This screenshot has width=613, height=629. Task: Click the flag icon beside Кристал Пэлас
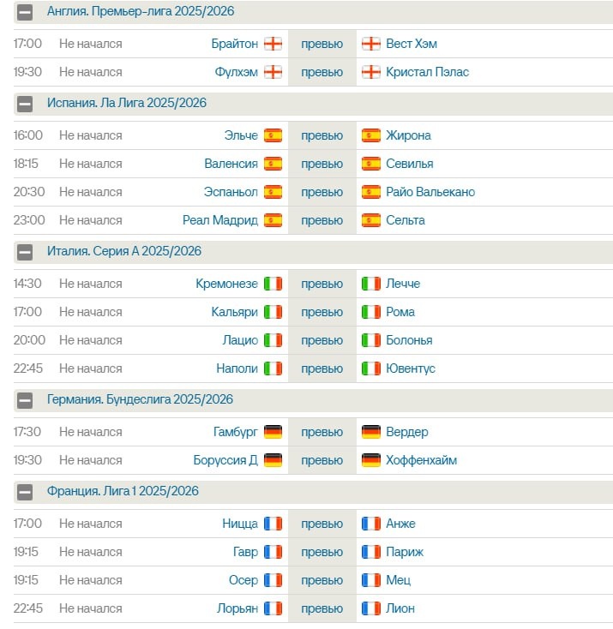[x=371, y=72]
